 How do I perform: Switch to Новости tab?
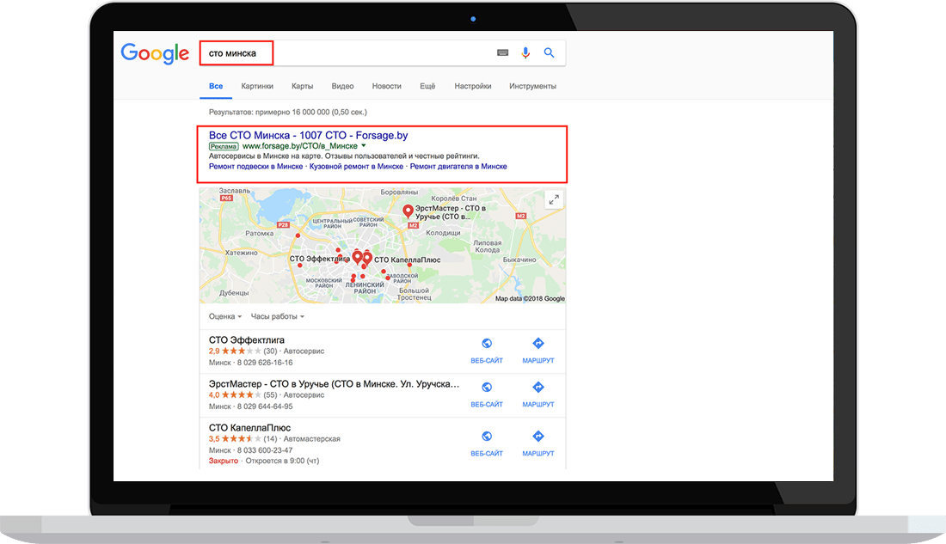click(x=387, y=86)
